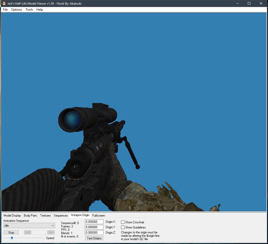Switch to the Sequences tab
This screenshot has width=268, height=244.
click(x=61, y=216)
